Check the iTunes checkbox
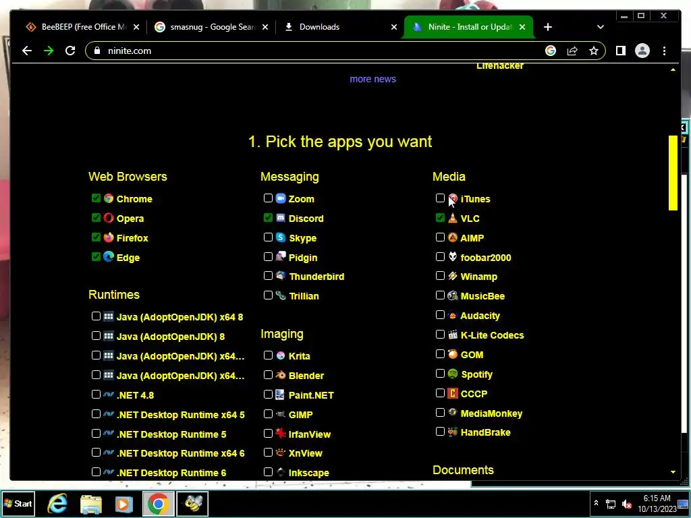The image size is (691, 518). [440, 198]
